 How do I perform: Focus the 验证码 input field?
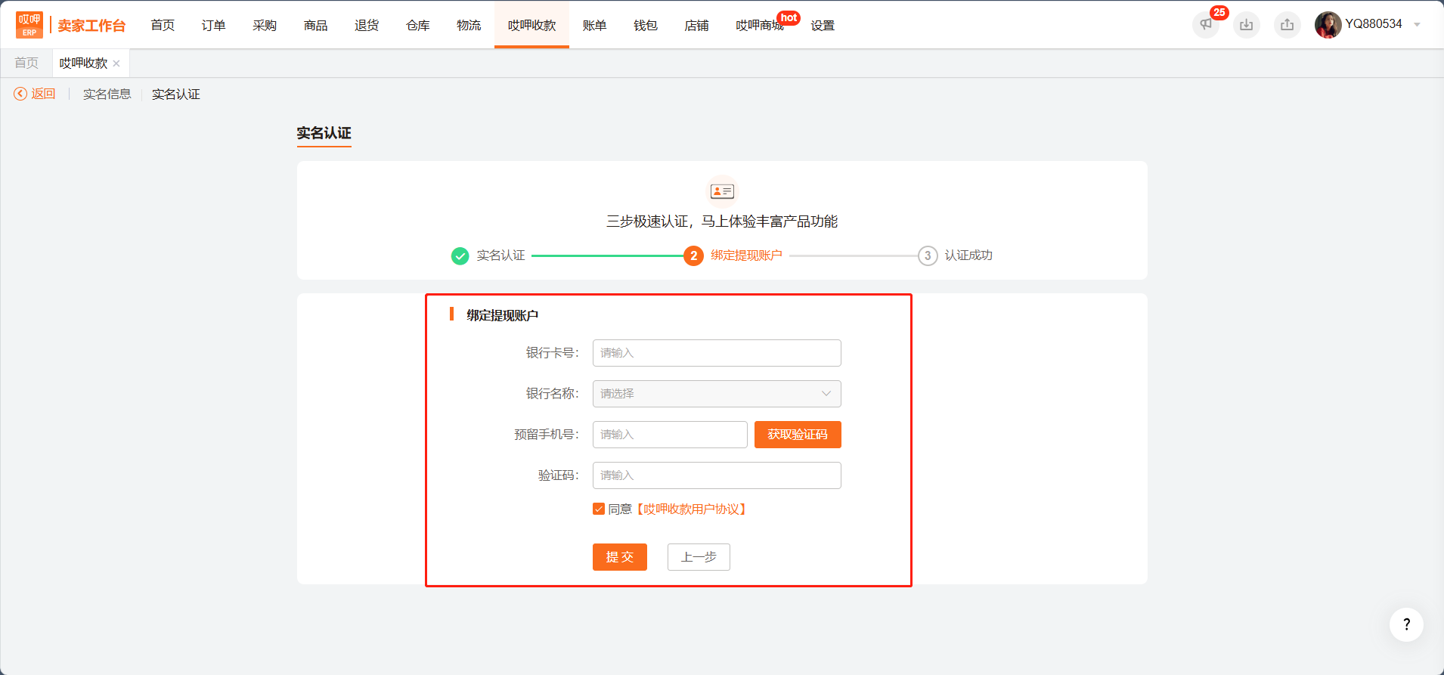(x=717, y=475)
